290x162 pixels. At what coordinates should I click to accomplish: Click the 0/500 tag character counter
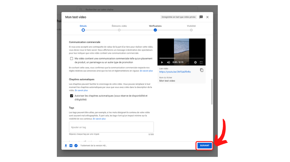point(151,135)
